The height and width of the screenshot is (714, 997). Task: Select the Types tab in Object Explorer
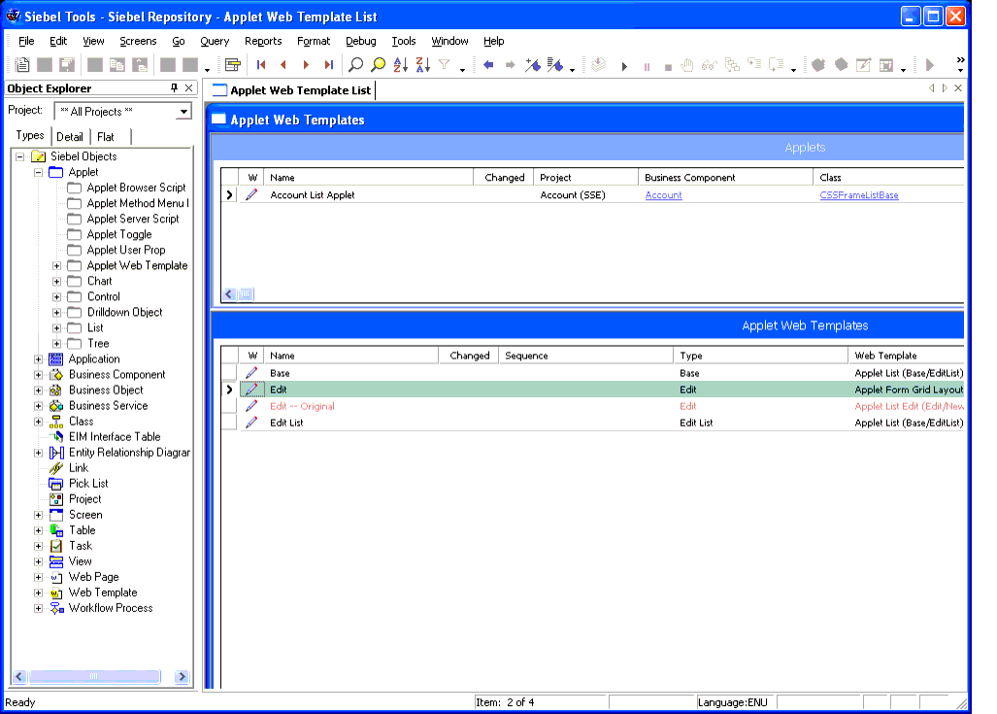[30, 136]
